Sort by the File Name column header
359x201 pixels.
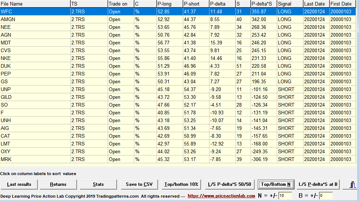tap(35, 4)
